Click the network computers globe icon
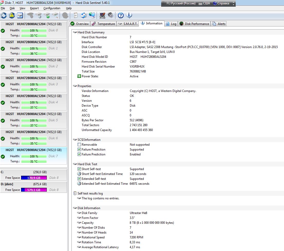 point(92,15)
